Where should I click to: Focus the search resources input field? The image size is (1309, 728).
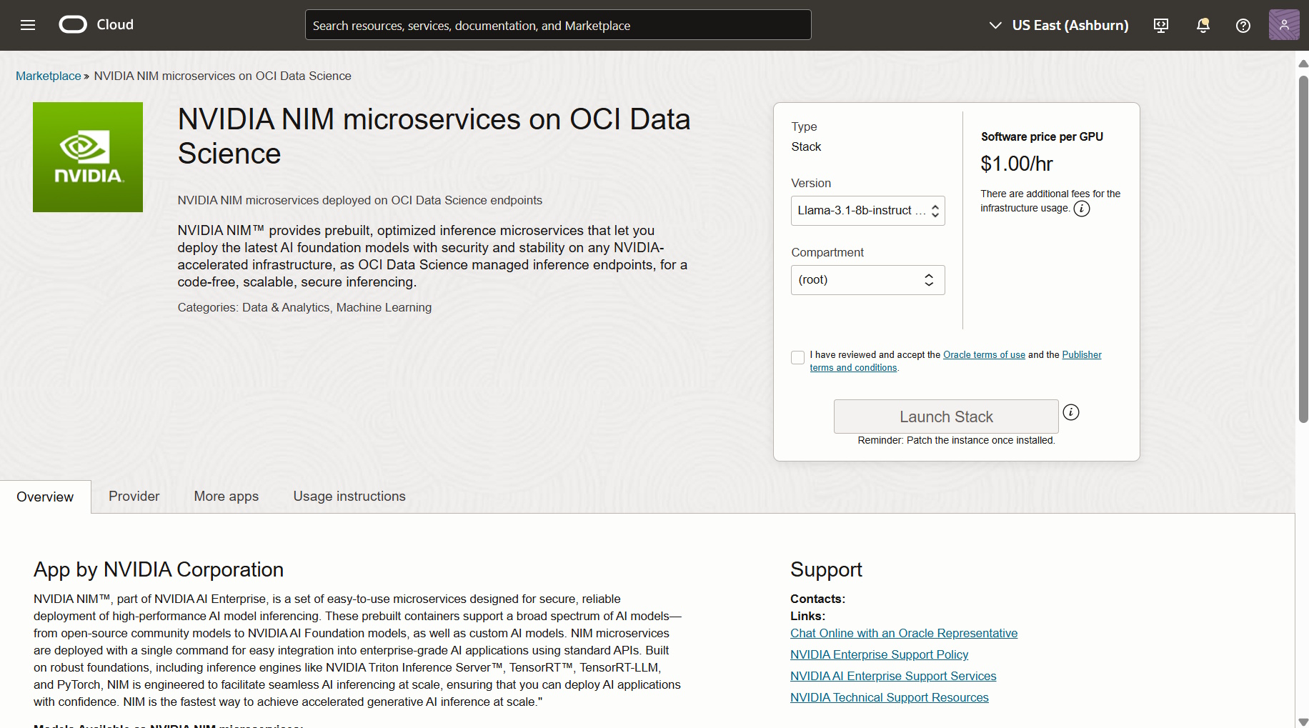coord(558,25)
